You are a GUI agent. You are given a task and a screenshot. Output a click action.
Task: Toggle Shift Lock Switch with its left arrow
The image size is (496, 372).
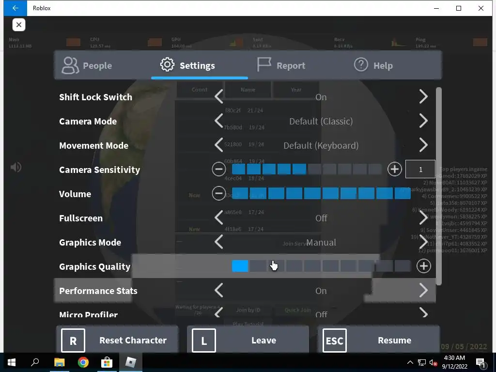coord(219,96)
